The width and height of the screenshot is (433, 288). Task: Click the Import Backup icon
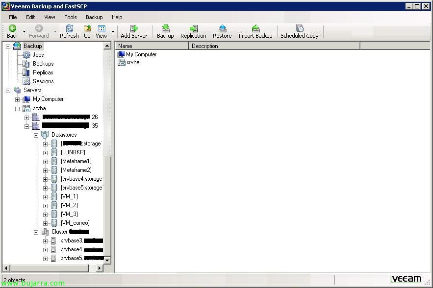coord(255,28)
